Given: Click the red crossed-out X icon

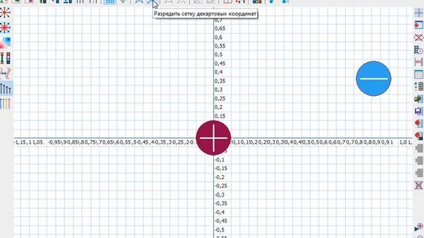Looking at the screenshot, I should click(x=419, y=185).
